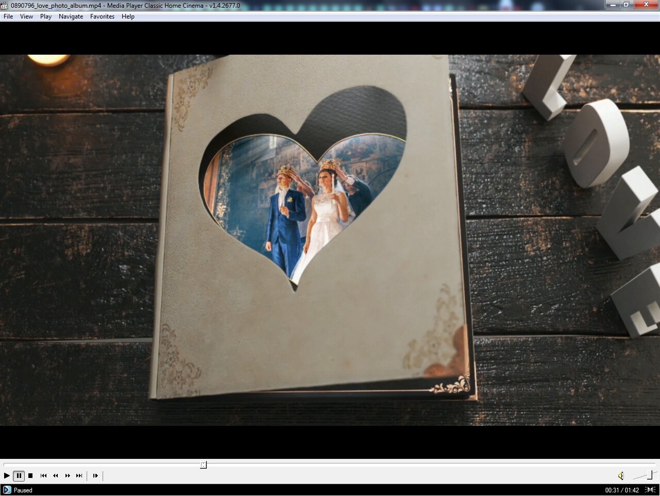The image size is (660, 496).
Task: Decrease playback speed with rewind icon
Action: click(x=55, y=476)
